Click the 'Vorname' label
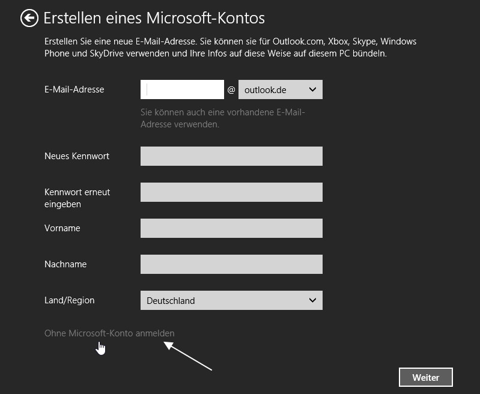Screen dimensions: 480x394 [62, 228]
